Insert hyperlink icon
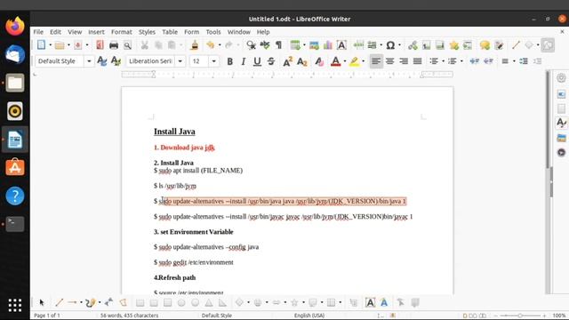This screenshot has height=320, width=569. [x=413, y=45]
